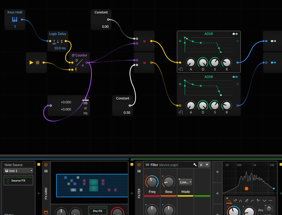Click the Keys Held blue output port

[x=22, y=20]
